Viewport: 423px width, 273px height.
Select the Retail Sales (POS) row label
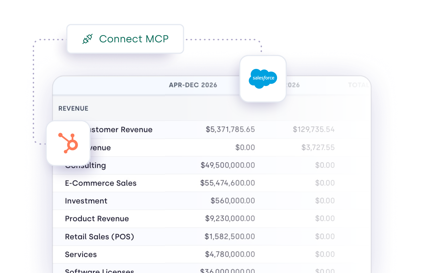point(100,236)
